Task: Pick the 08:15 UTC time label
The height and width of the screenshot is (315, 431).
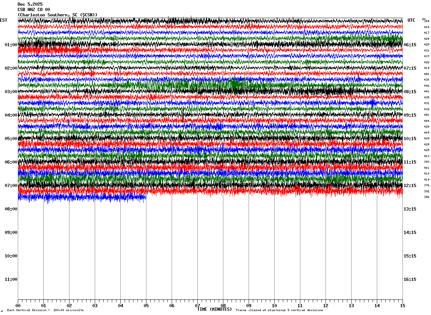Action: click(410, 92)
